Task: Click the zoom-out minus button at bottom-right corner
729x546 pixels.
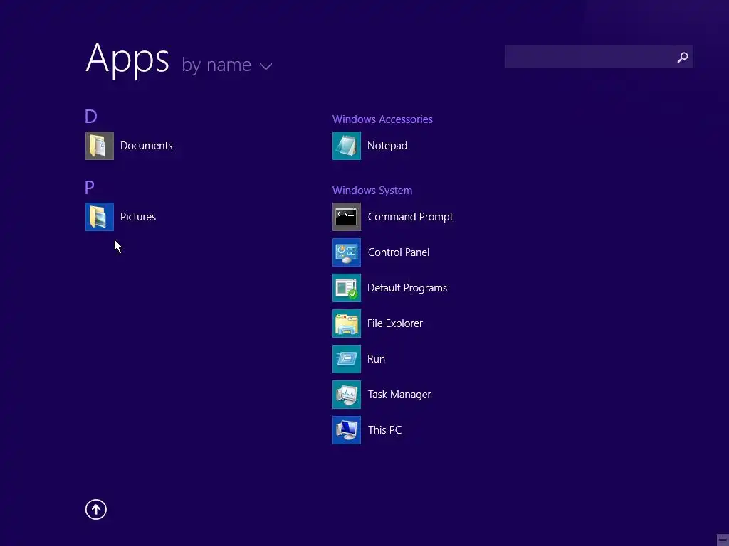Action: 722,540
